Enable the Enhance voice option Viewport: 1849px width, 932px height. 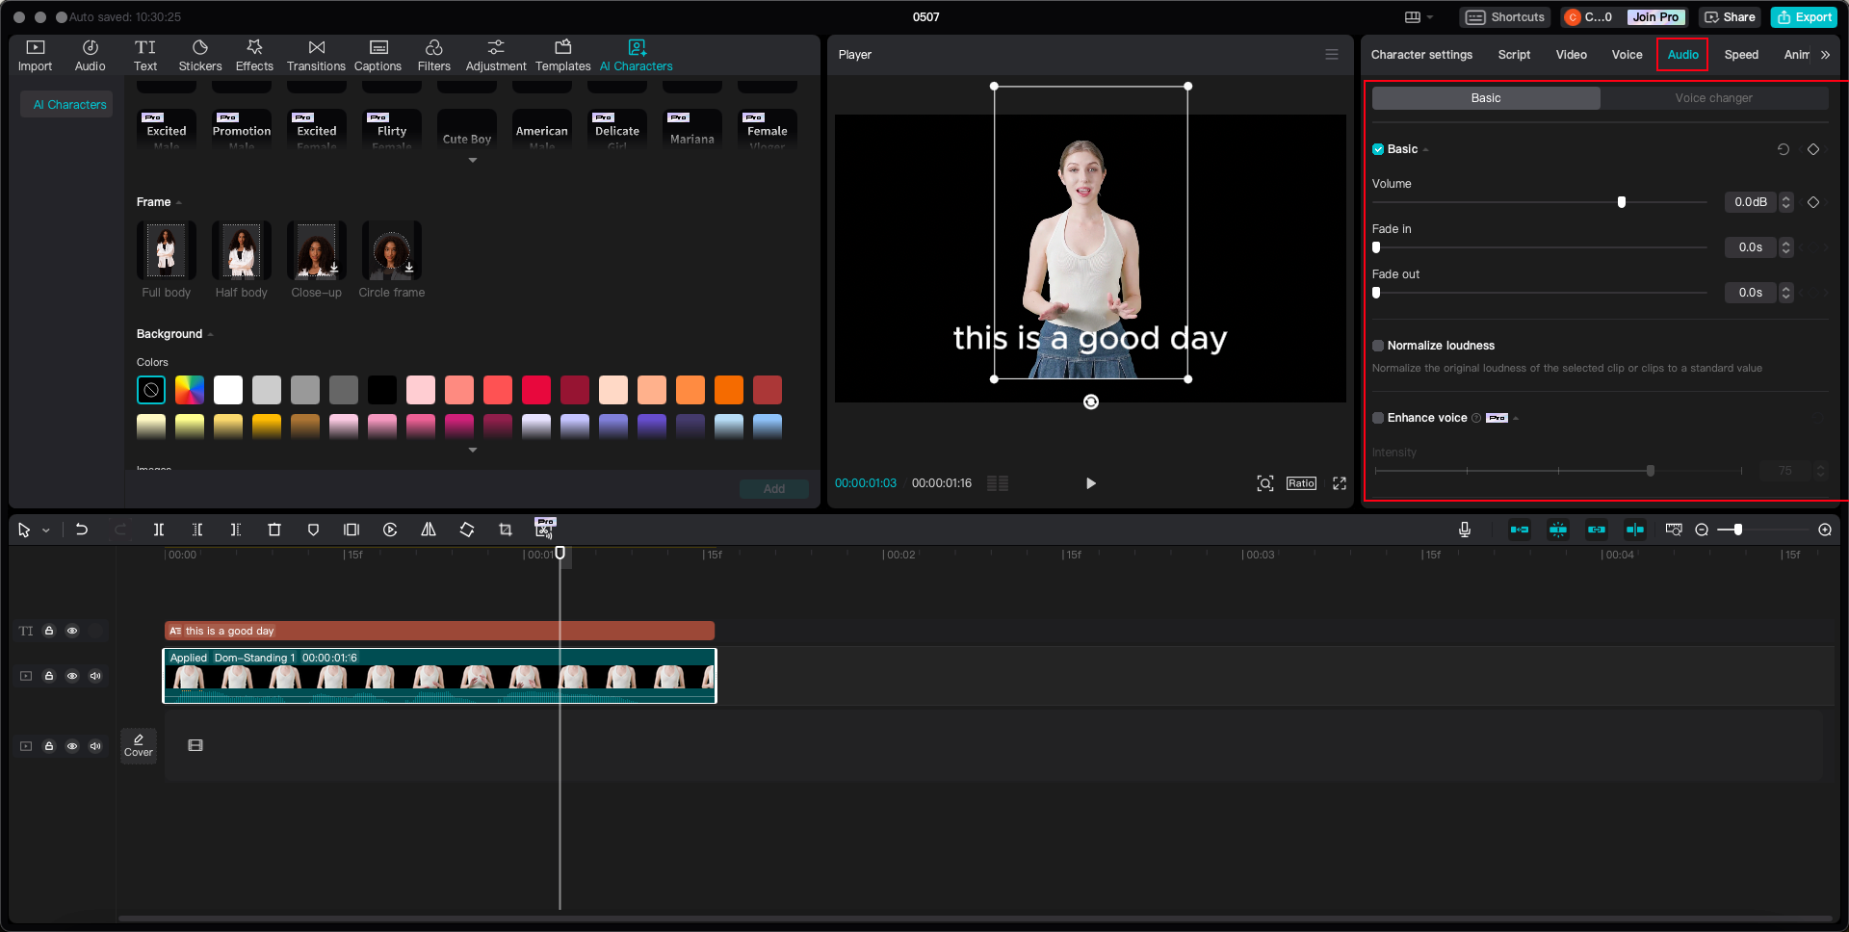1377,418
